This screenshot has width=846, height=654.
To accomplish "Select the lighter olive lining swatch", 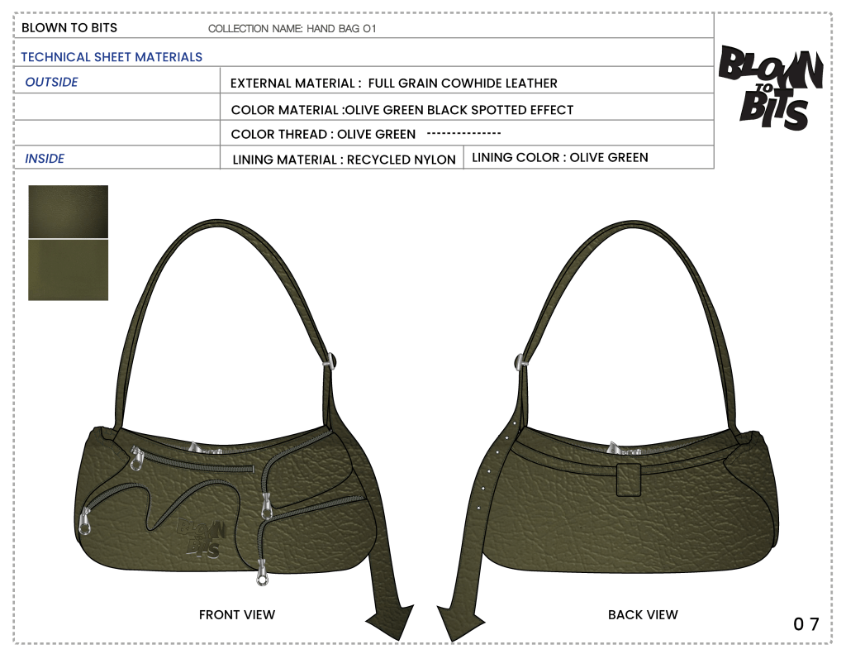I will [68, 270].
